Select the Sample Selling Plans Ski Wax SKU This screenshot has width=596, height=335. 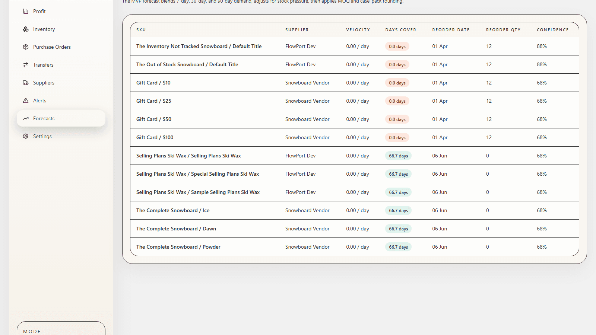click(x=198, y=192)
